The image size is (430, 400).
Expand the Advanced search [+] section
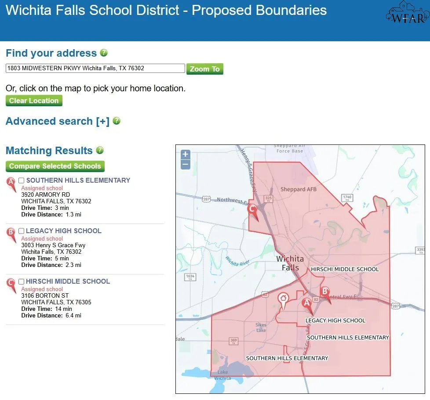57,121
